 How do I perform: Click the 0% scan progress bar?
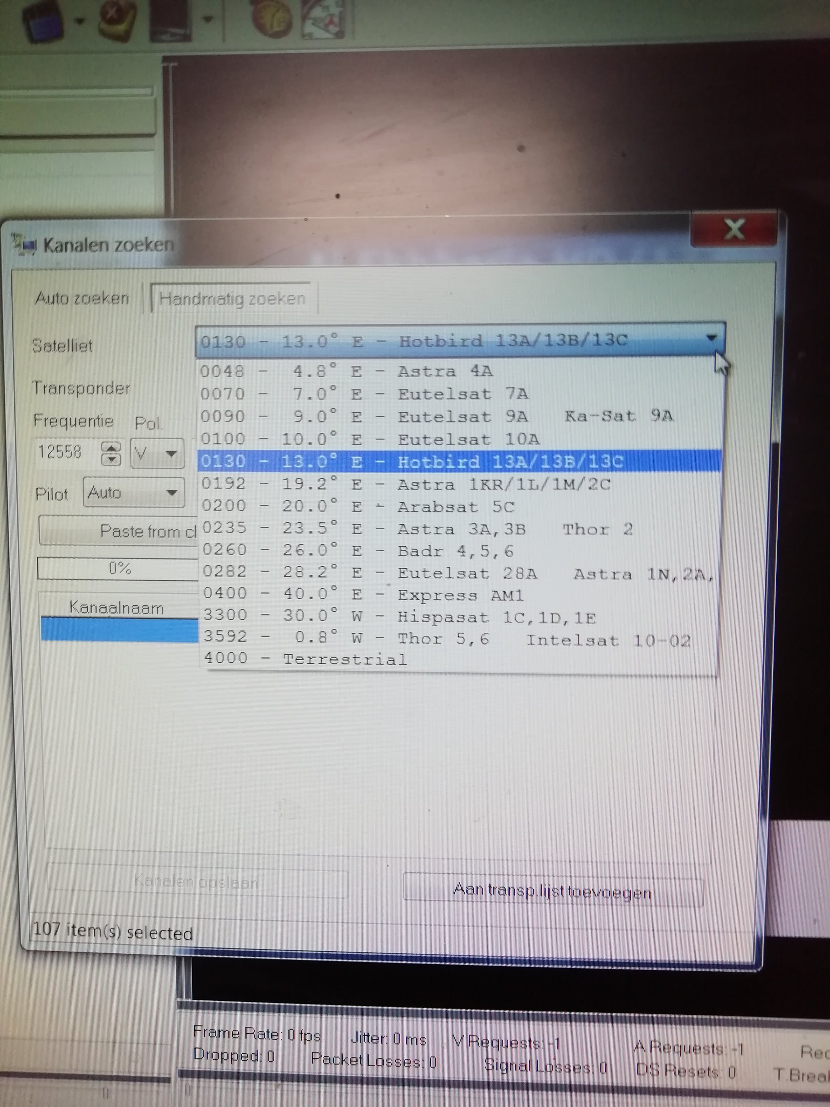point(118,568)
